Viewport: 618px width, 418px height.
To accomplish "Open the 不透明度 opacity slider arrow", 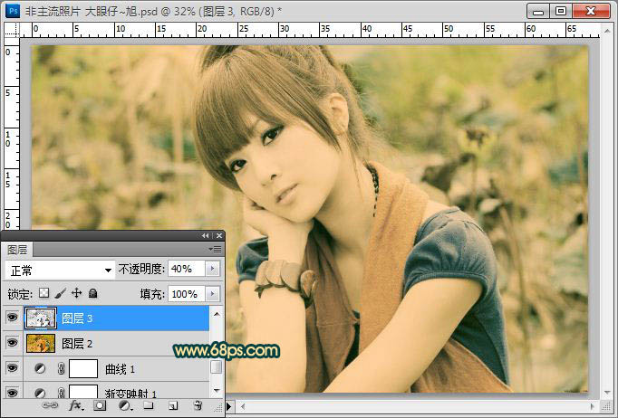I will (x=213, y=270).
